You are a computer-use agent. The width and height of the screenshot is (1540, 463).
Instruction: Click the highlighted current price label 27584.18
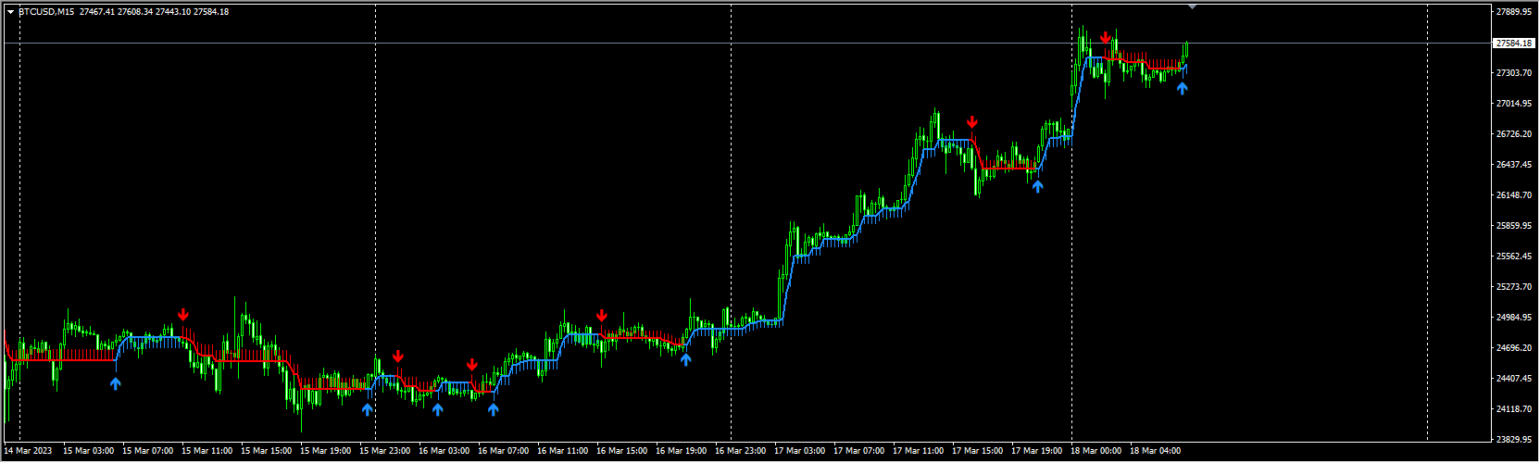[1512, 43]
